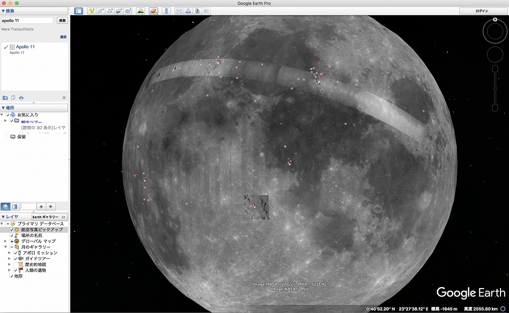Move selected item down with down arrow

click(51, 207)
